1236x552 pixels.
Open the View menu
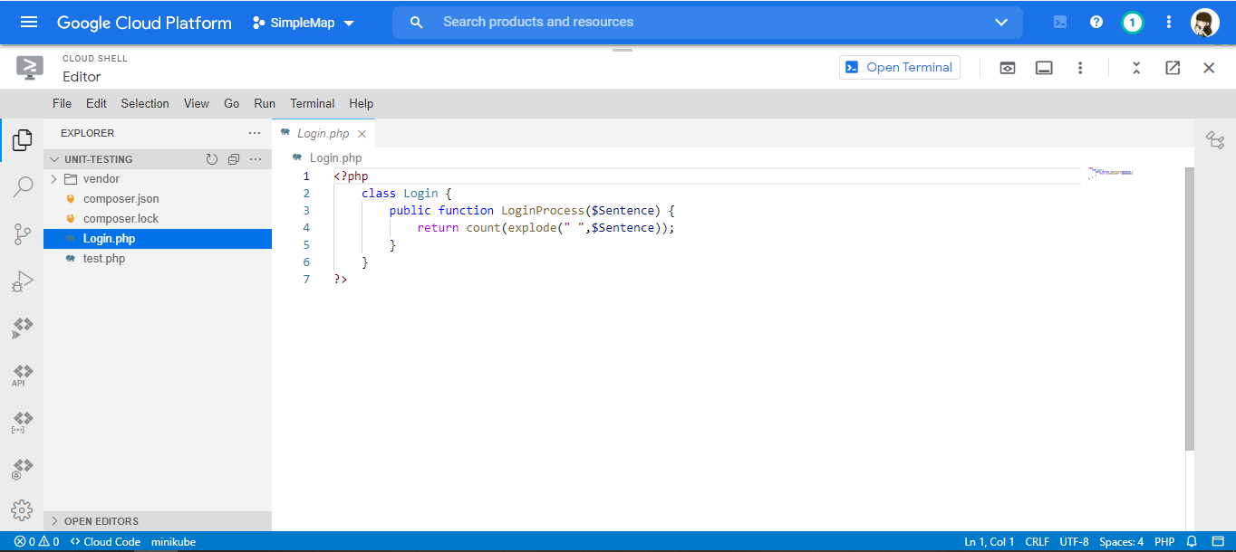coord(197,103)
